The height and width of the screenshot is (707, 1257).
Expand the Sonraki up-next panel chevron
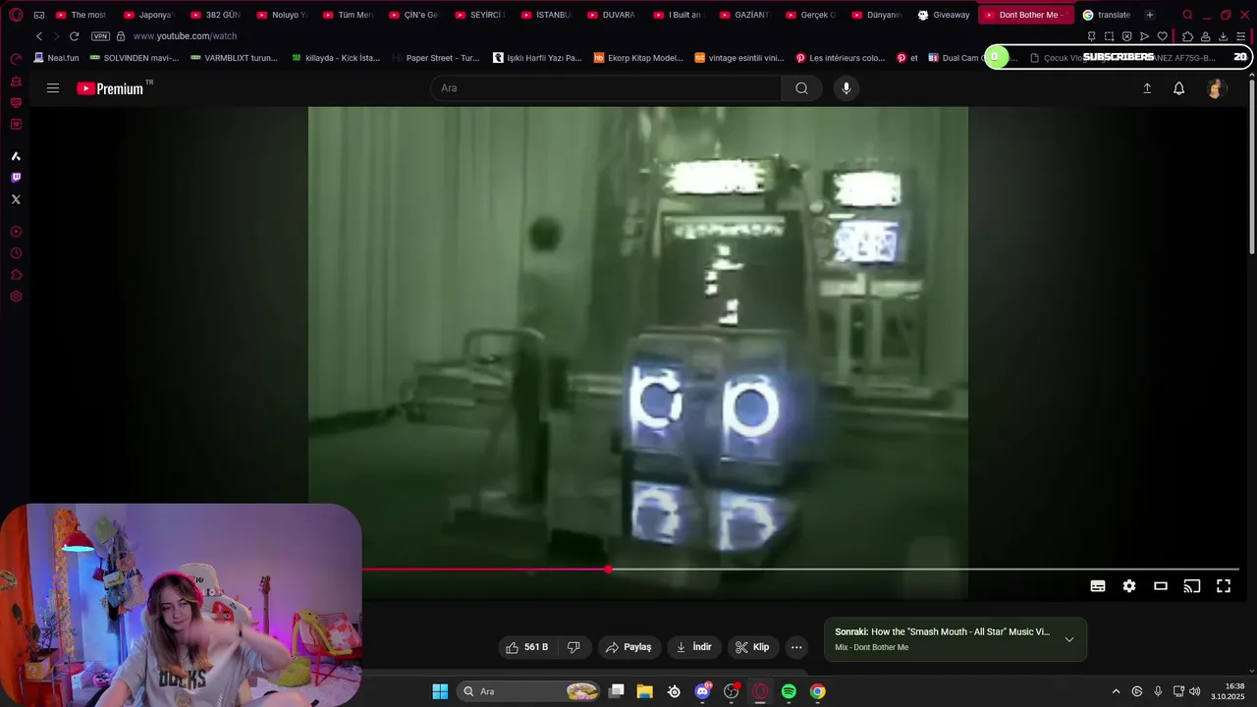point(1069,639)
